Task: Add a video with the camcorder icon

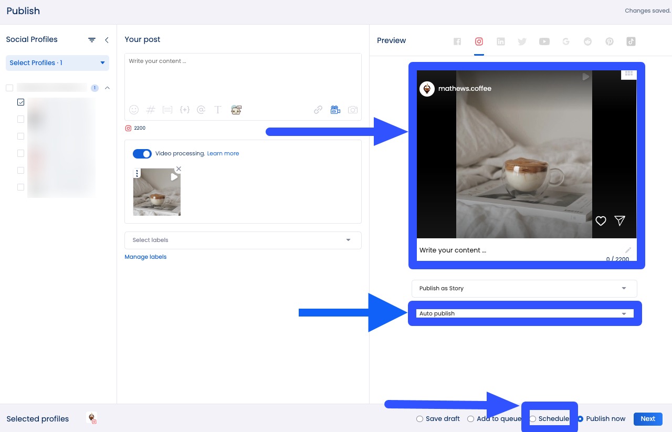Action: [335, 110]
